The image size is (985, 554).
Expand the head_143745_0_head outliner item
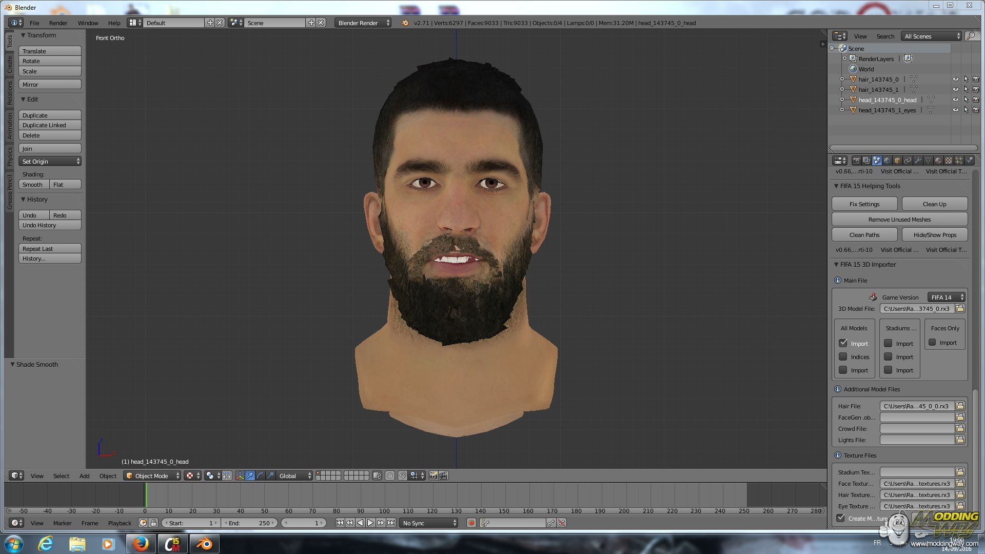[842, 100]
